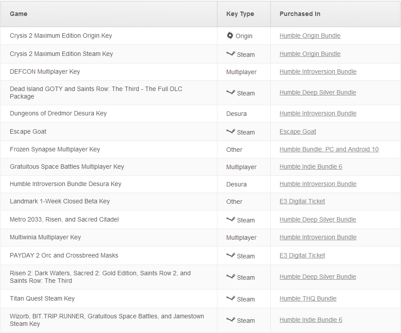Select Crysis 2 Maximum Edition Origin Key
Image resolution: width=401 pixels, height=333 pixels.
pyautogui.click(x=61, y=36)
